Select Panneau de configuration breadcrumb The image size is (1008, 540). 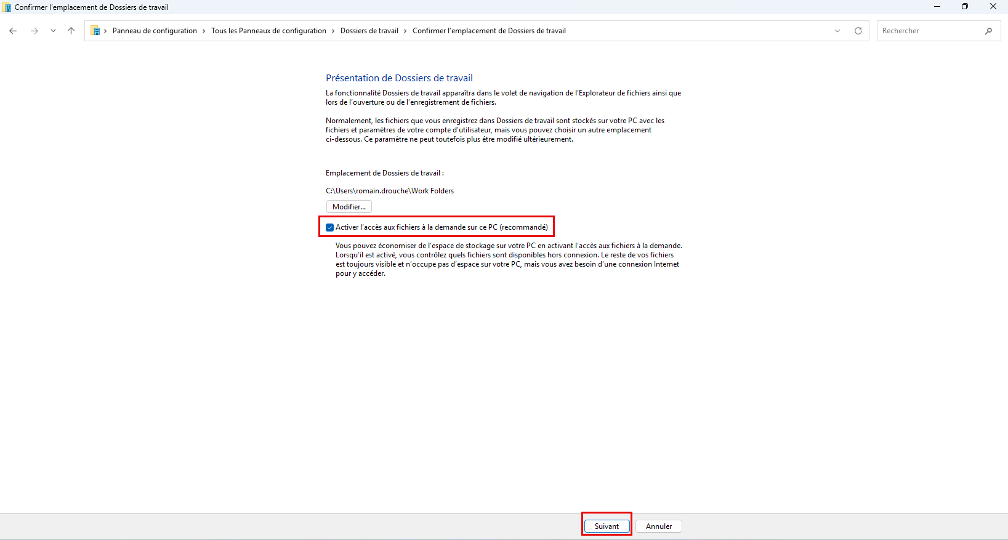[155, 31]
